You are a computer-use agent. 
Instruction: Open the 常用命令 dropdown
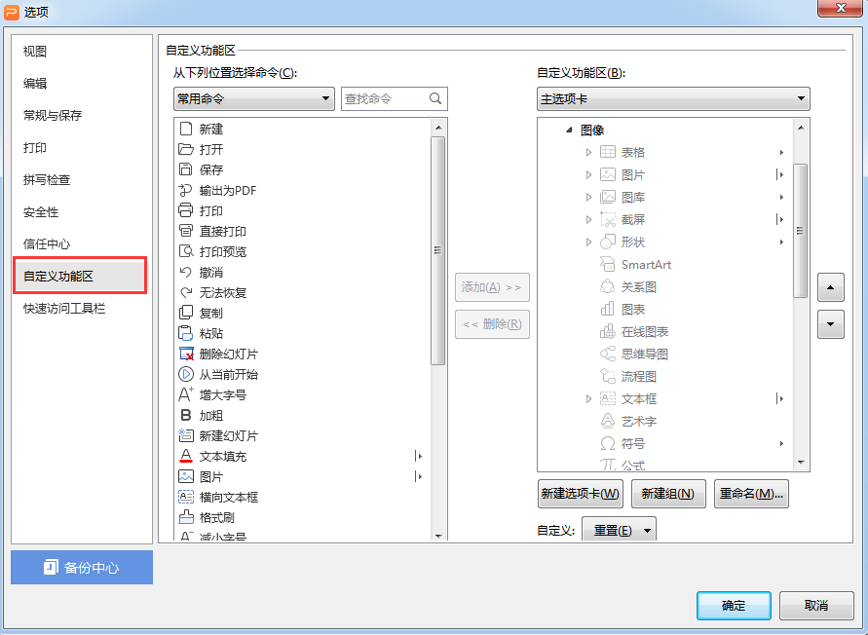tap(254, 99)
